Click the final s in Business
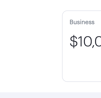101x98 pixels. click(93, 22)
